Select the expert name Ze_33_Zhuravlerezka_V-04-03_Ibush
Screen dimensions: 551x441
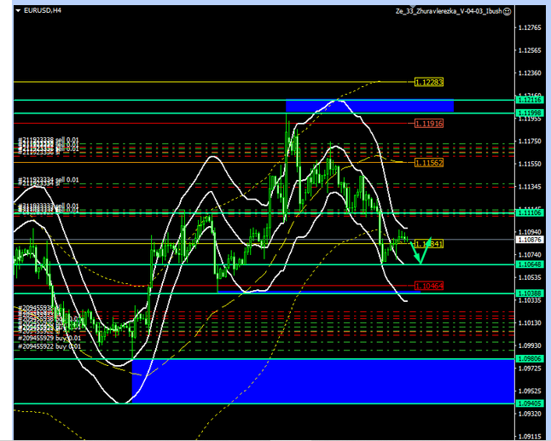(x=449, y=11)
